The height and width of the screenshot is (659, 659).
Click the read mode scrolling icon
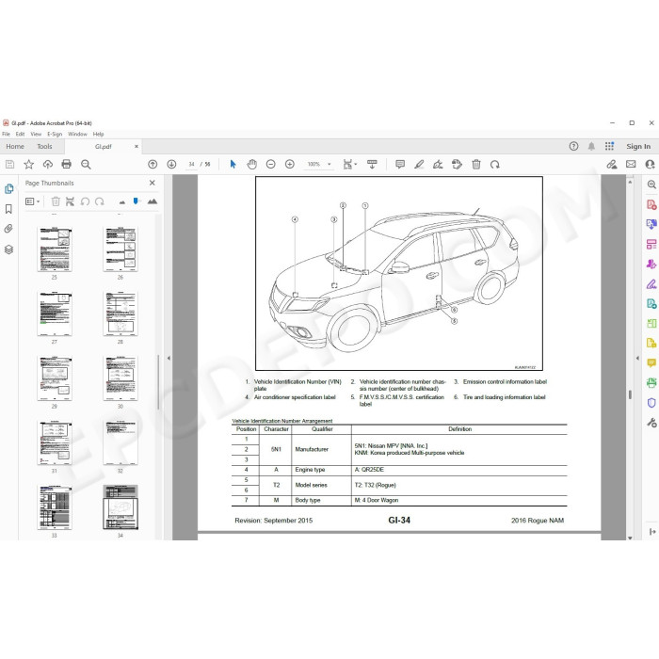click(x=372, y=165)
